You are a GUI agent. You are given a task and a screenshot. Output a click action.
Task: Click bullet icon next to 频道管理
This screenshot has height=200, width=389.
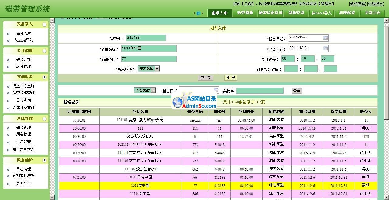coord(8,135)
